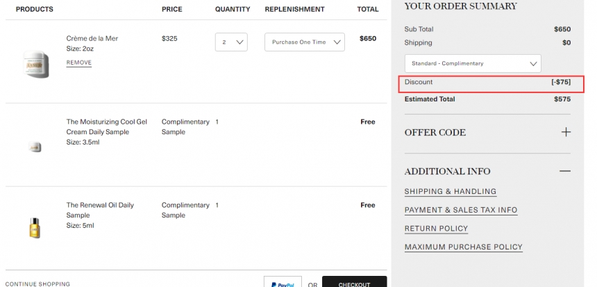Click the PayPal payment button

(283, 284)
